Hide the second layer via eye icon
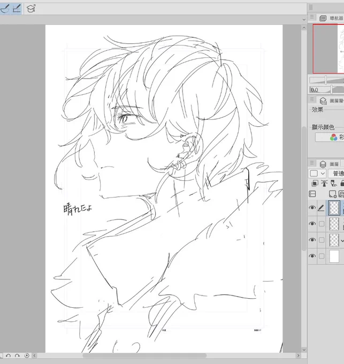This screenshot has width=344, height=364. coord(312,224)
